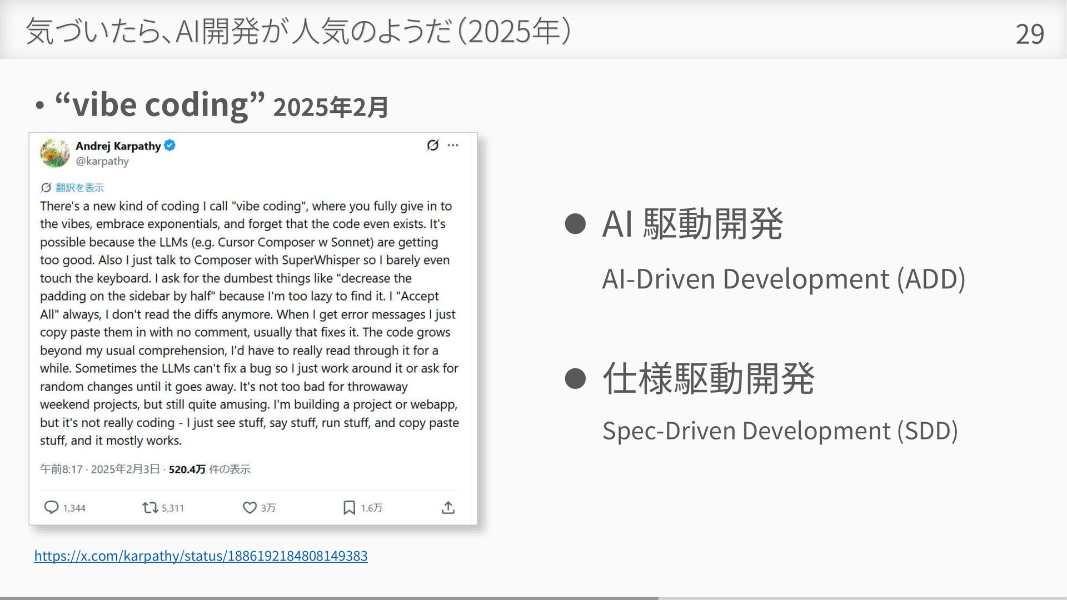Click the share upload icon
Screen dimensions: 1067x600
click(448, 507)
